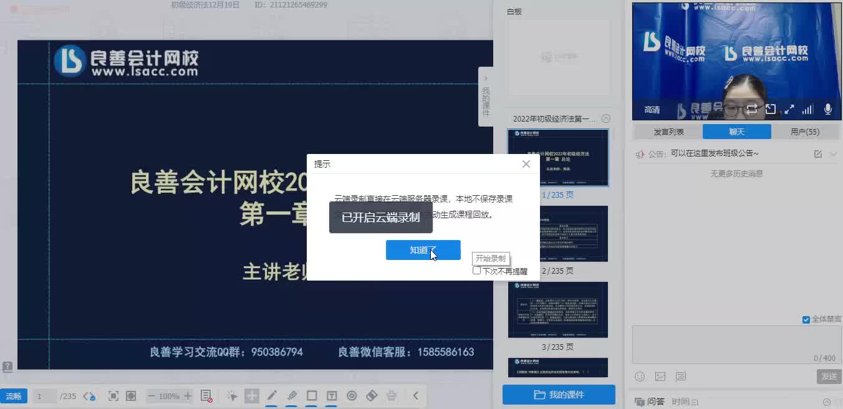Image resolution: width=843 pixels, height=409 pixels.
Task: Mute the microphone in the video panel
Action: (827, 108)
